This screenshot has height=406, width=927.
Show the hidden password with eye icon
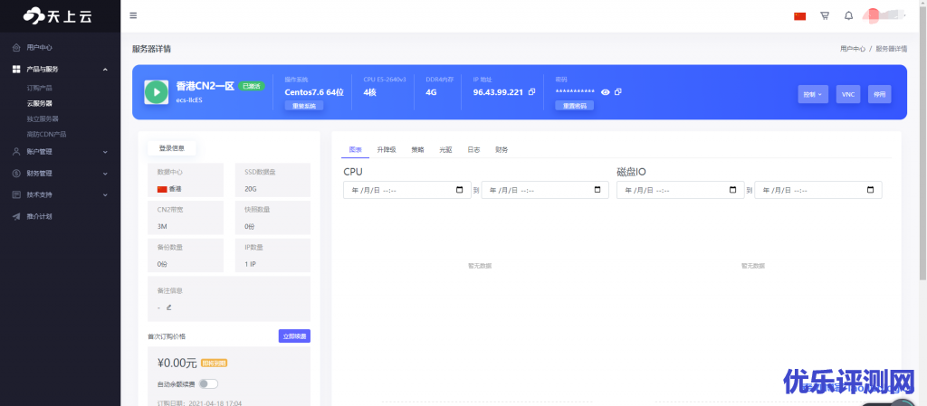click(x=606, y=92)
